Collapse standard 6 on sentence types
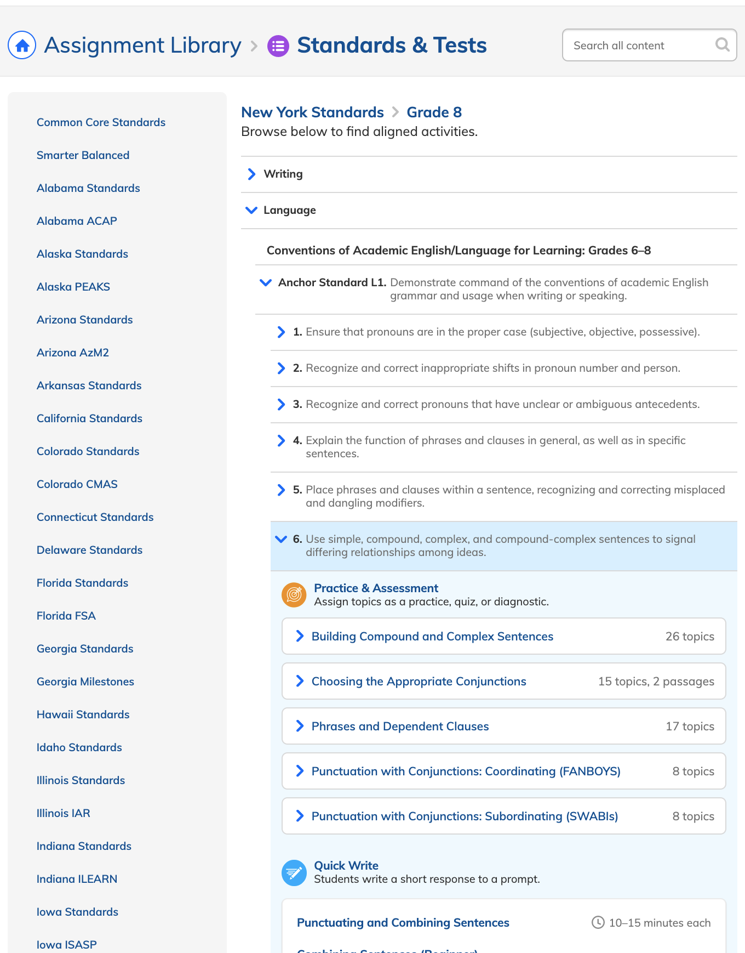Viewport: 745px width, 953px height. [281, 539]
